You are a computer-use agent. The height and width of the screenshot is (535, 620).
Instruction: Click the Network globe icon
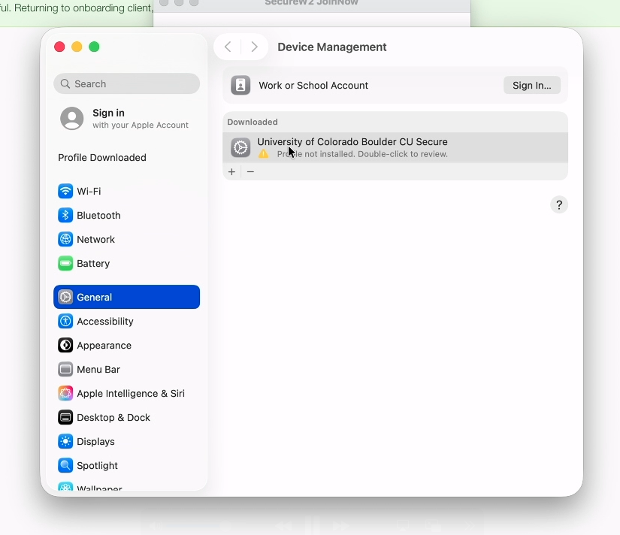[65, 240]
